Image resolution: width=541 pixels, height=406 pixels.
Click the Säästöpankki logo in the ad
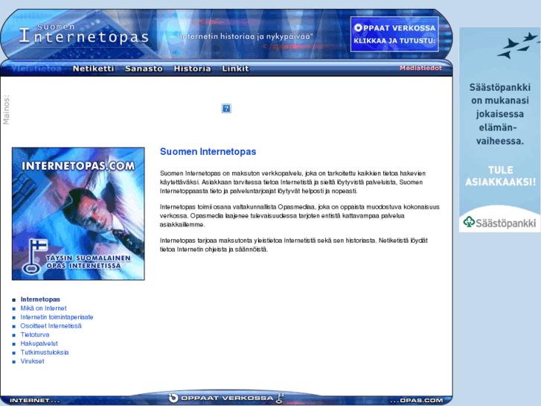point(499,223)
